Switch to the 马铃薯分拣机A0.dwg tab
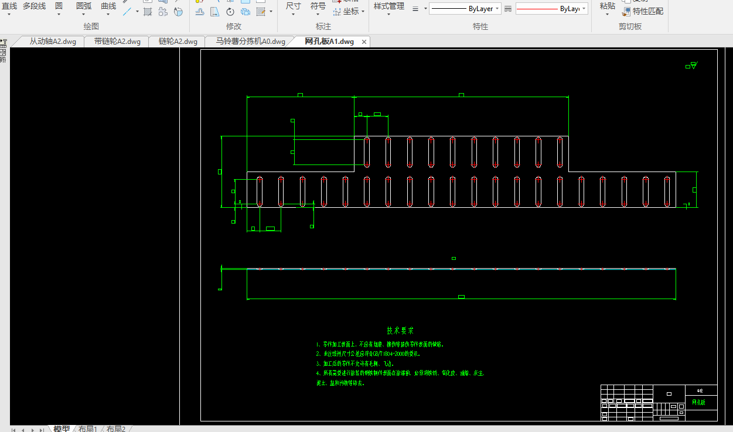The width and height of the screenshot is (733, 432). [x=250, y=42]
